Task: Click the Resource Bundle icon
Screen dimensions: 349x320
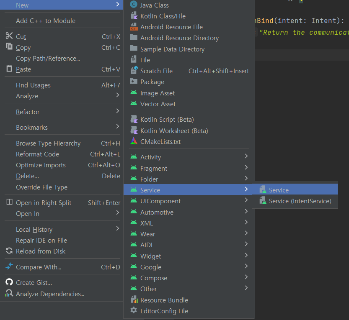Action: [x=134, y=300]
